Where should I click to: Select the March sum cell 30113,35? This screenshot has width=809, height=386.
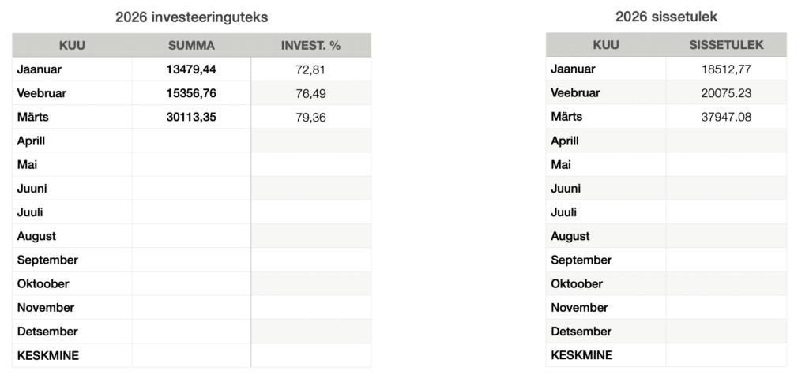[191, 117]
